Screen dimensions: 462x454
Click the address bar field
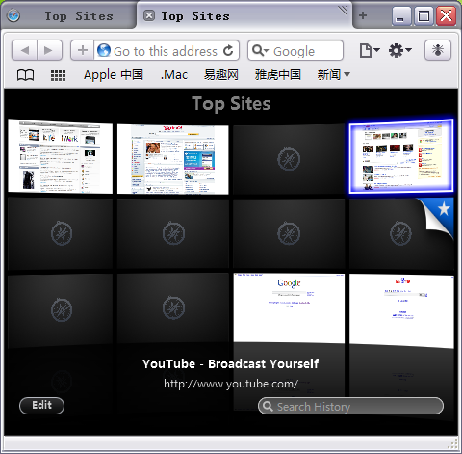167,50
